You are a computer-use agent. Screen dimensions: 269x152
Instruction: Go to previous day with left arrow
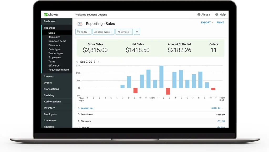click(x=77, y=62)
